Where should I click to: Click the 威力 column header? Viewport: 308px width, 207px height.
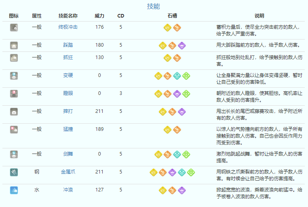coord(99,16)
